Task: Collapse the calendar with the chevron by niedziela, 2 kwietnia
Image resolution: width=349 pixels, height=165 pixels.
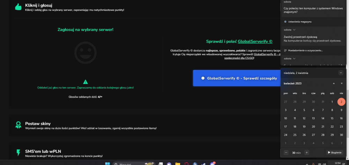Action: (341, 73)
